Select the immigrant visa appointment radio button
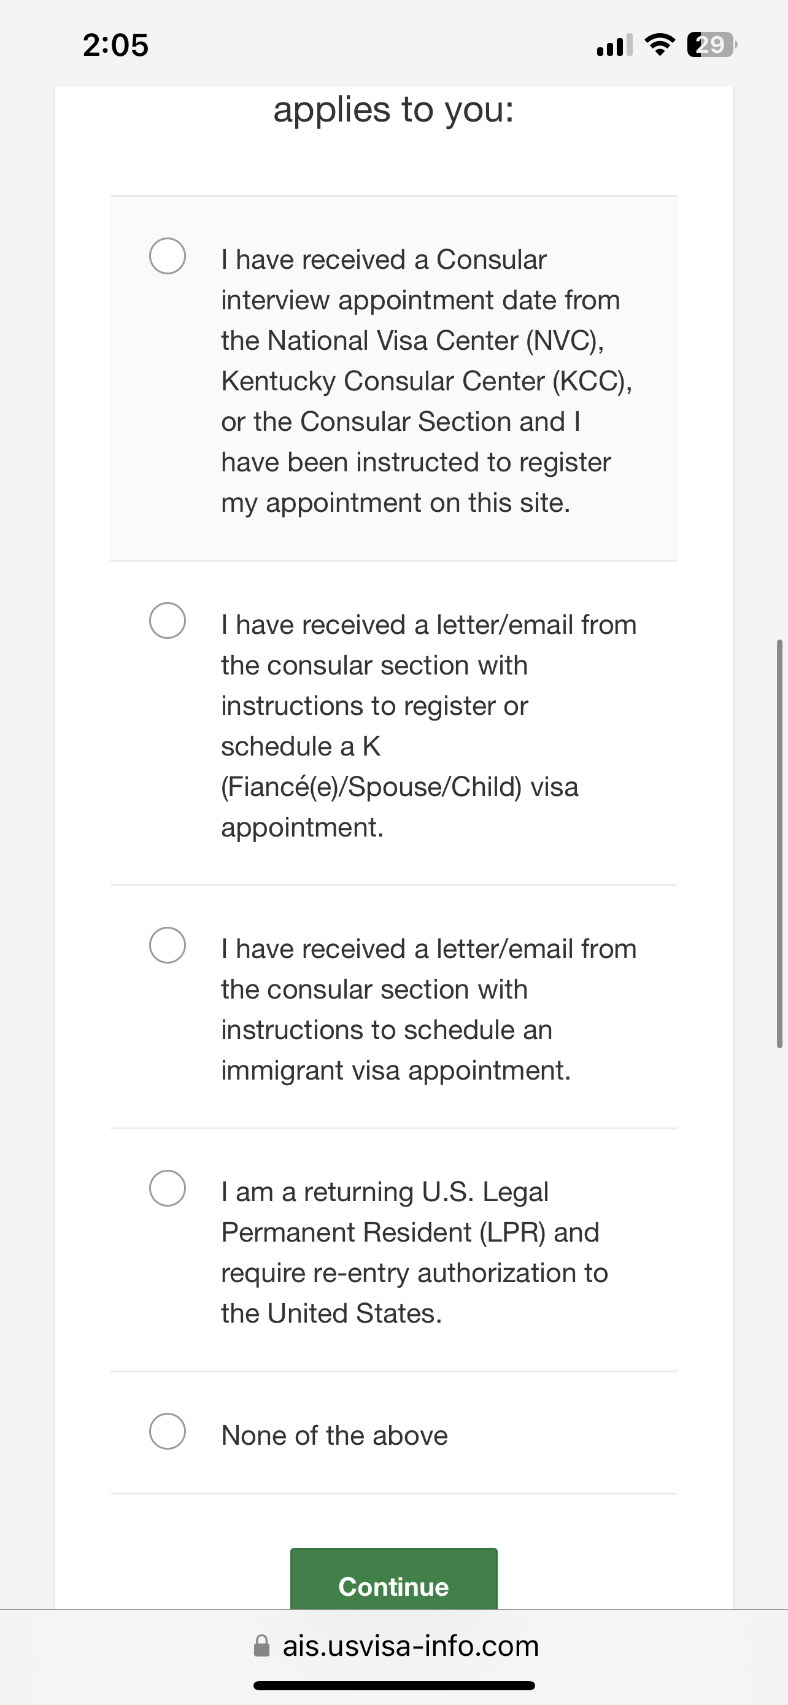788x1705 pixels. [x=168, y=945]
